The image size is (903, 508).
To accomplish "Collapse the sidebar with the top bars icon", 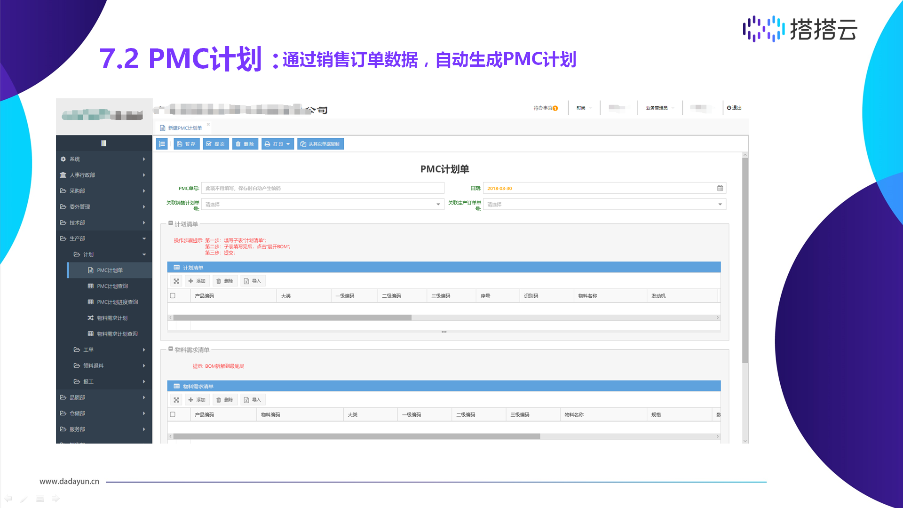I will [x=104, y=143].
